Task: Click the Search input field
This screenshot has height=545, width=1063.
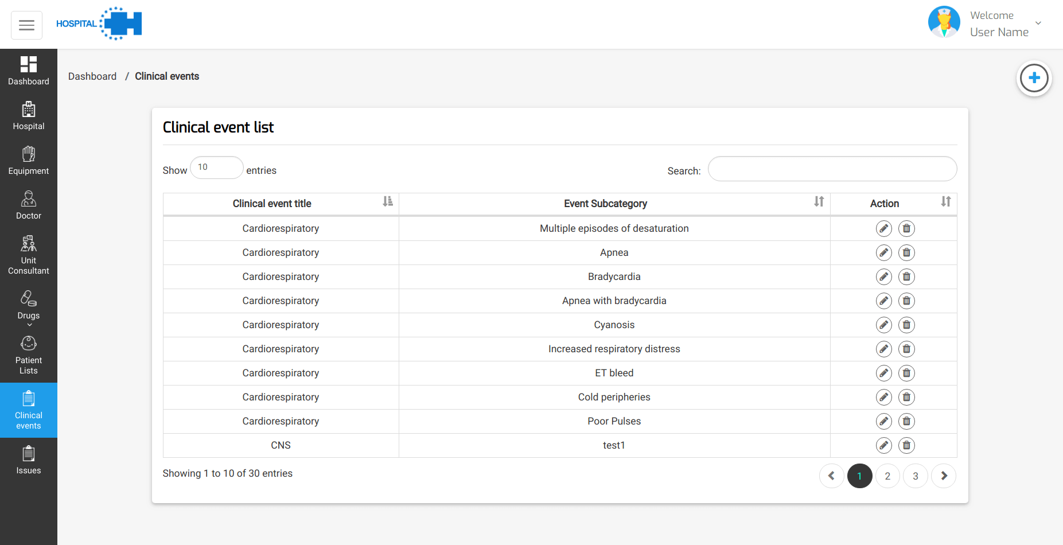Action: coord(832,169)
